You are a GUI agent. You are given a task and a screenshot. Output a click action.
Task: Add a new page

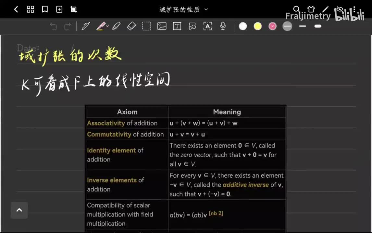59,9
